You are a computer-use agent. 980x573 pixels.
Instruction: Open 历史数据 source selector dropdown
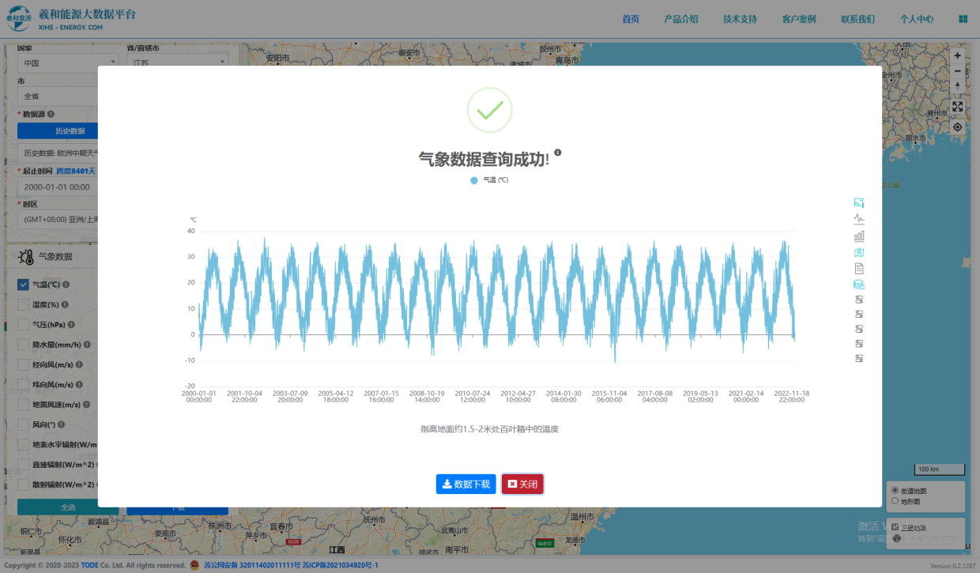coord(58,153)
